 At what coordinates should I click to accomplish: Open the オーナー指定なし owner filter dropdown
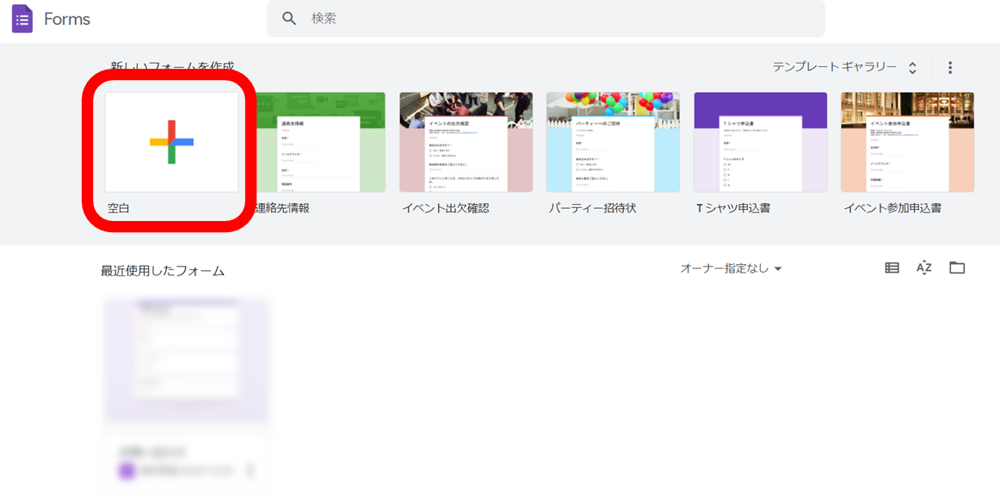pyautogui.click(x=731, y=269)
